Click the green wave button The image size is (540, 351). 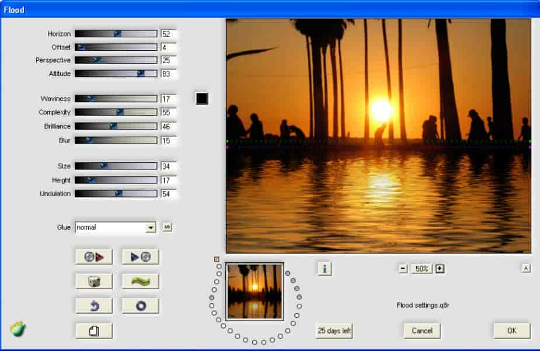(140, 281)
